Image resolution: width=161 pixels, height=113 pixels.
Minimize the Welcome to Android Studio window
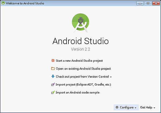[x=140, y=3]
